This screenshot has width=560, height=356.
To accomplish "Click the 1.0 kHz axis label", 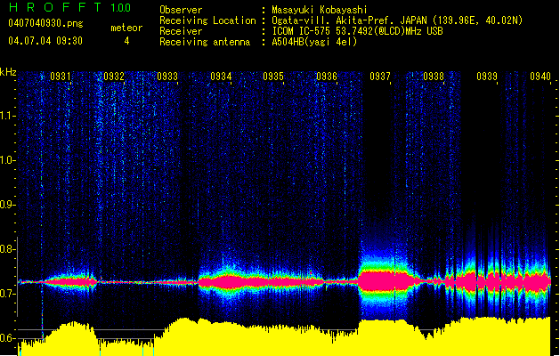I will coord(8,160).
